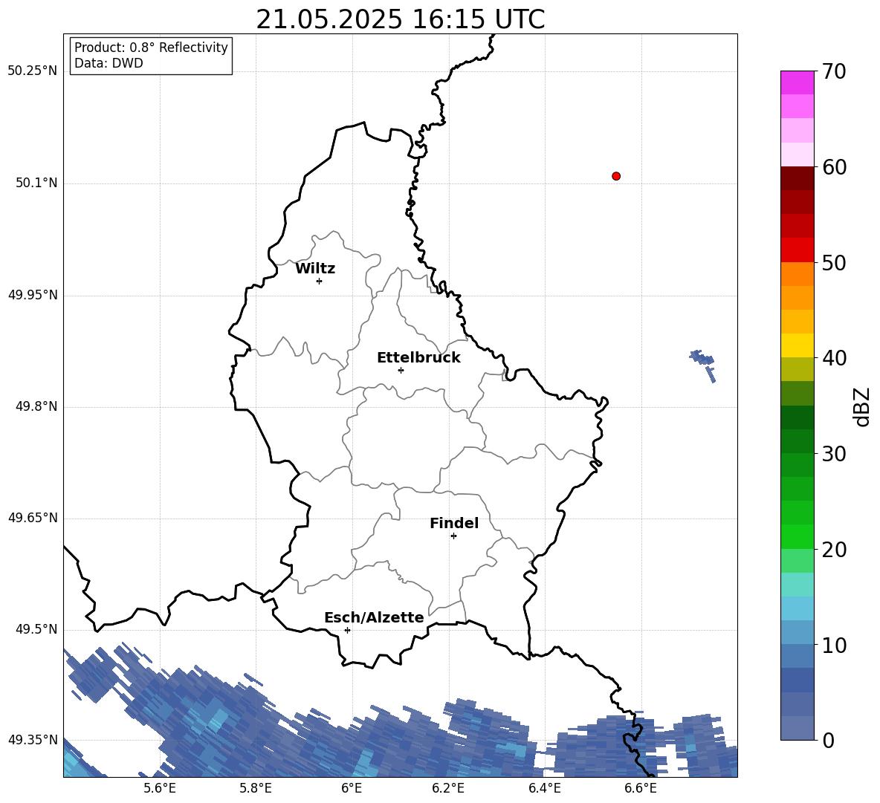Screen dimensions: 880x803
Task: Click the 50.25°N latitude label
Action: pyautogui.click(x=33, y=71)
